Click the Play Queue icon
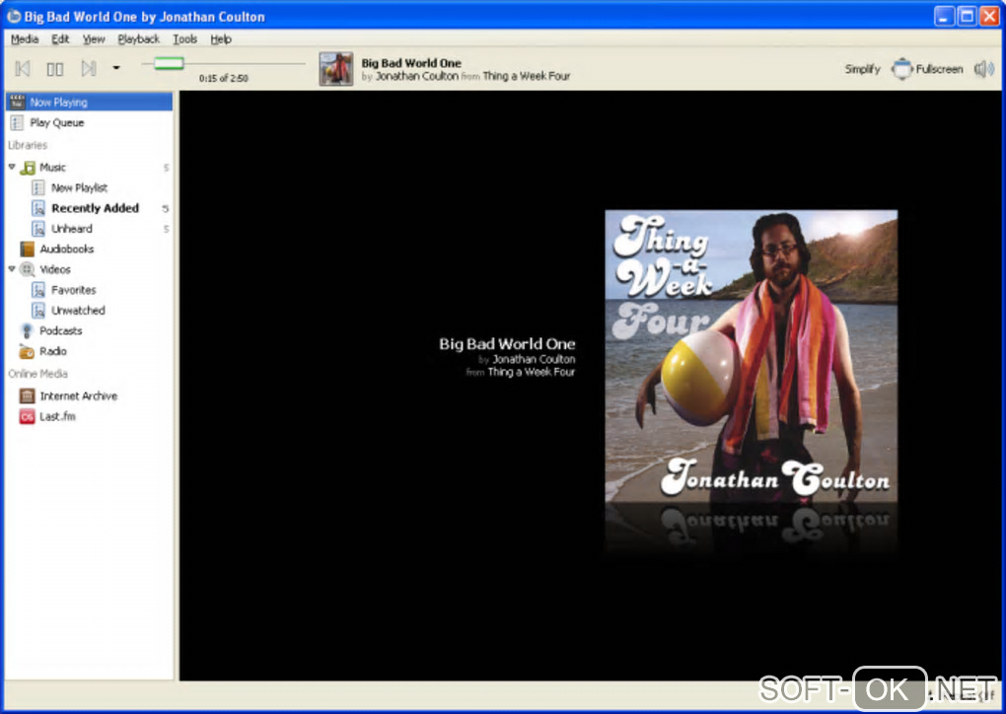 pos(18,122)
